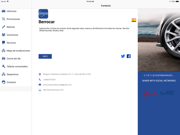
Task: Open the Twitter share icon
Action: click(x=123, y=56)
